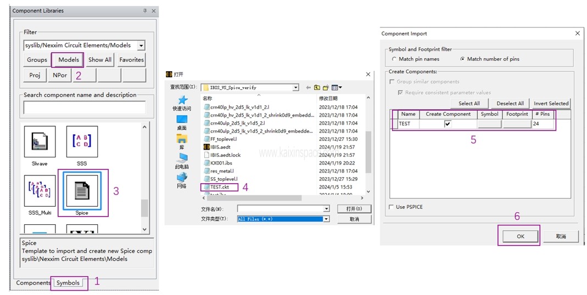Image resolution: width=587 pixels, height=295 pixels.
Task: Click the Models filter button
Action: click(69, 60)
